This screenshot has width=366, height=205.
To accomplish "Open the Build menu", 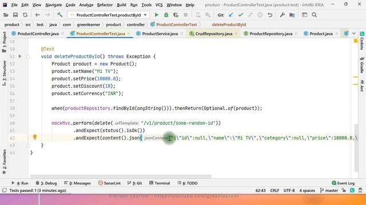I will pos(121,5).
